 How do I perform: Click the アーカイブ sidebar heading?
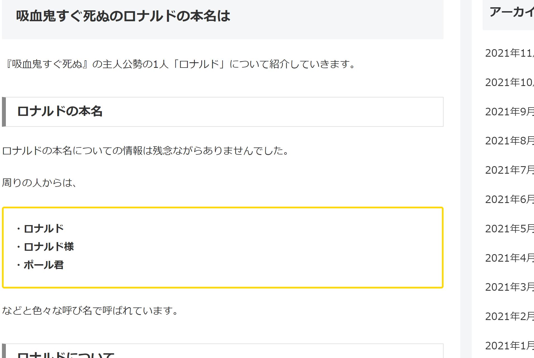click(512, 12)
